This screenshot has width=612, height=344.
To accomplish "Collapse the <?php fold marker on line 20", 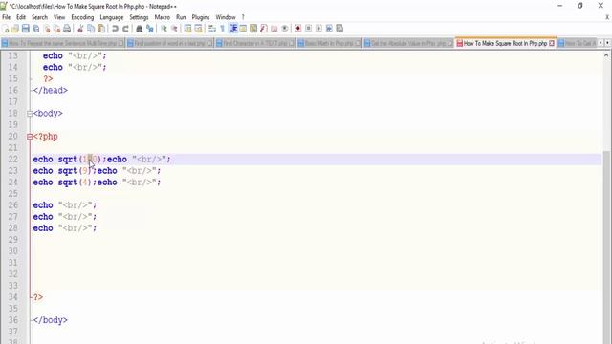I will (30, 137).
